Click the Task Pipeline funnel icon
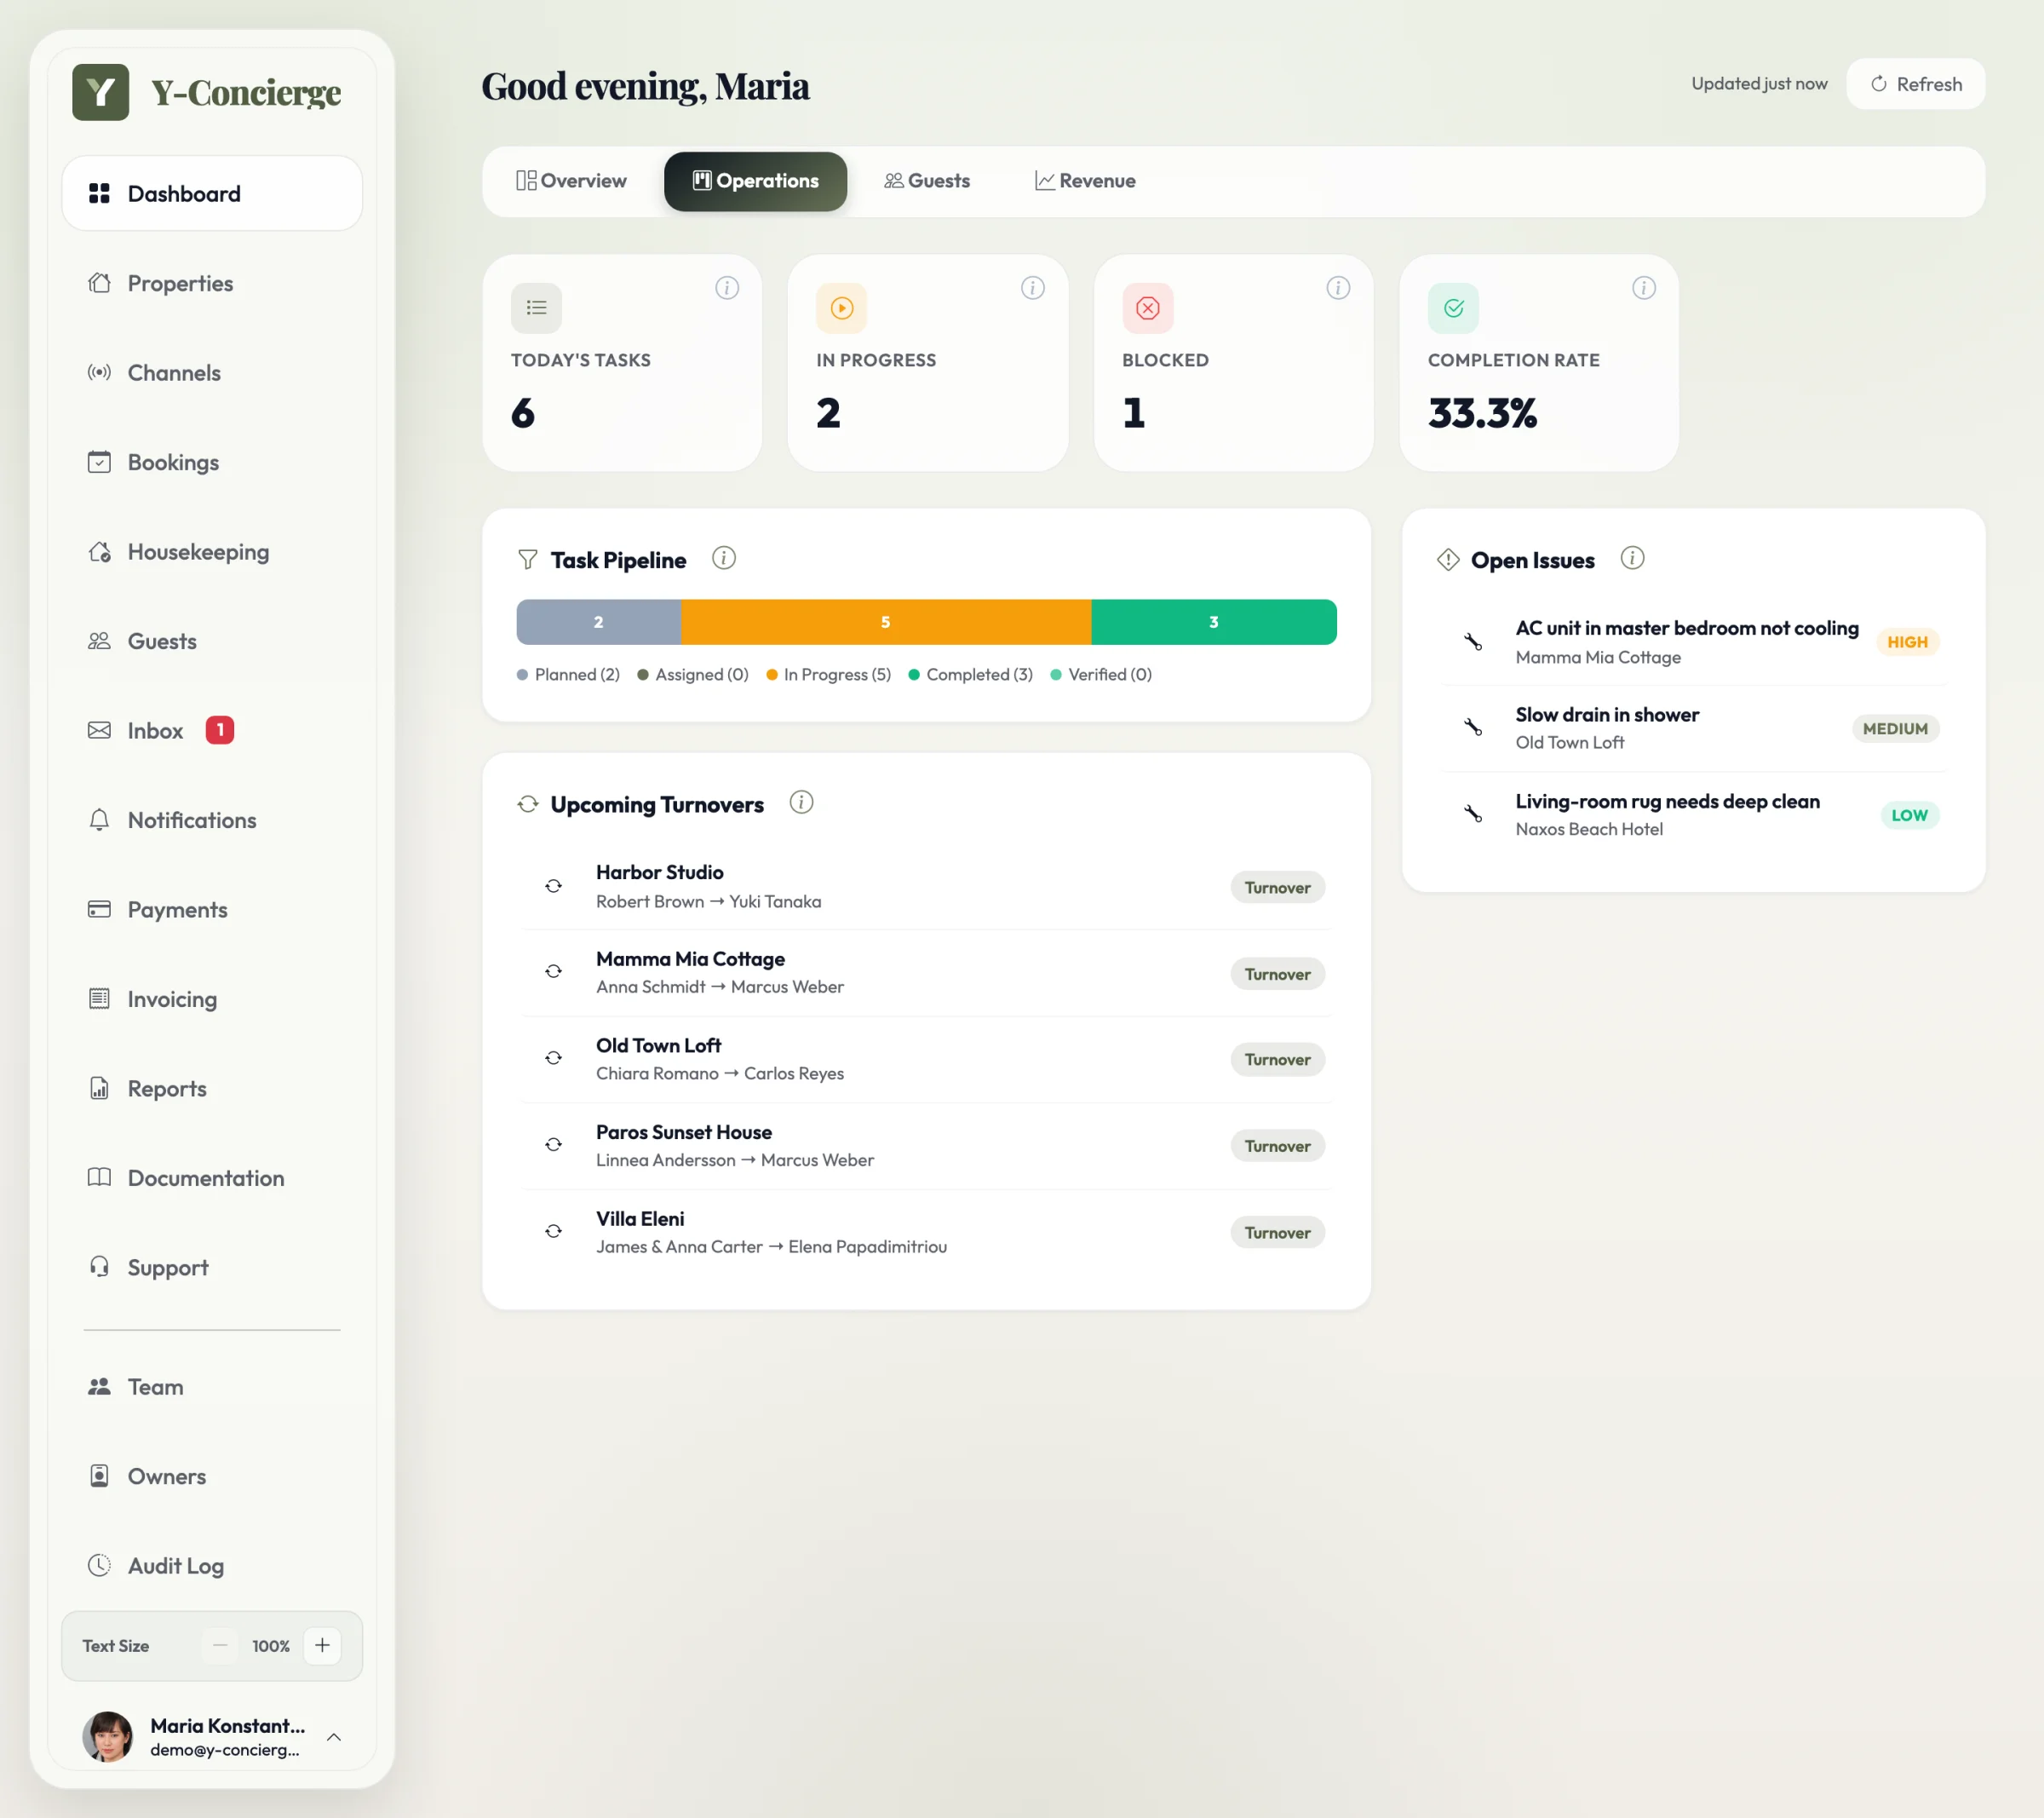This screenshot has width=2044, height=1818. pos(528,561)
